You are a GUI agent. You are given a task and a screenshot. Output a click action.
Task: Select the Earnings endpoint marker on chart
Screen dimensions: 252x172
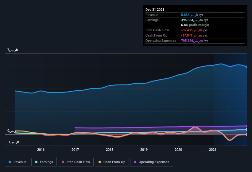tap(247, 129)
